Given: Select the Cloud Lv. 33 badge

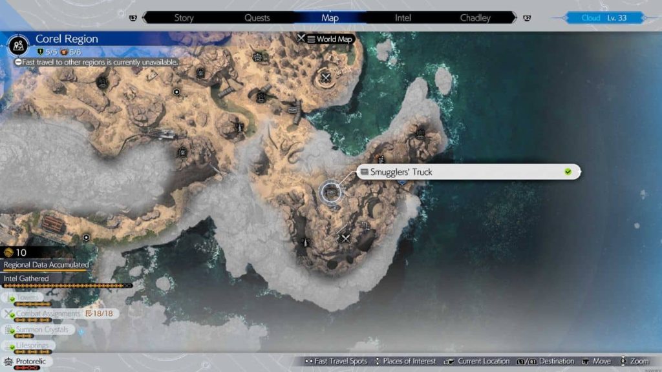Looking at the screenshot, I should tap(604, 17).
